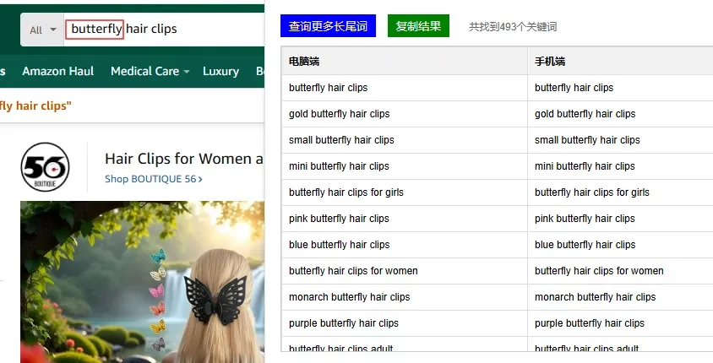Click the Boutique 56 brand logo
The width and height of the screenshot is (713, 363).
pos(45,166)
